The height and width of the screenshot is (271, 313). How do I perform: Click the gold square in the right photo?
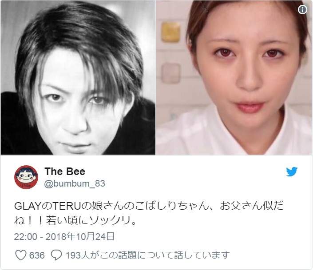pos(170,32)
